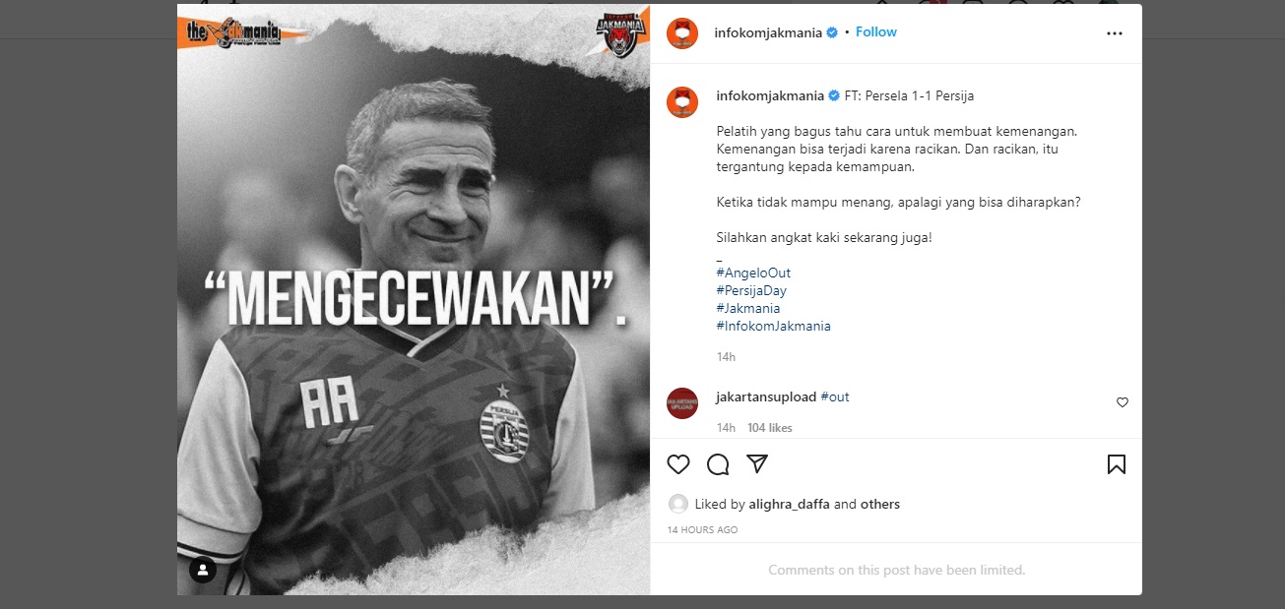This screenshot has height=609, width=1285.
Task: Open the #PersijaDay hashtag
Action: (751, 290)
